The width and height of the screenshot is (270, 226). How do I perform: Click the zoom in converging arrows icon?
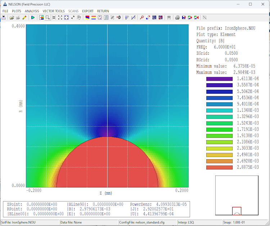pyautogui.click(x=54, y=18)
